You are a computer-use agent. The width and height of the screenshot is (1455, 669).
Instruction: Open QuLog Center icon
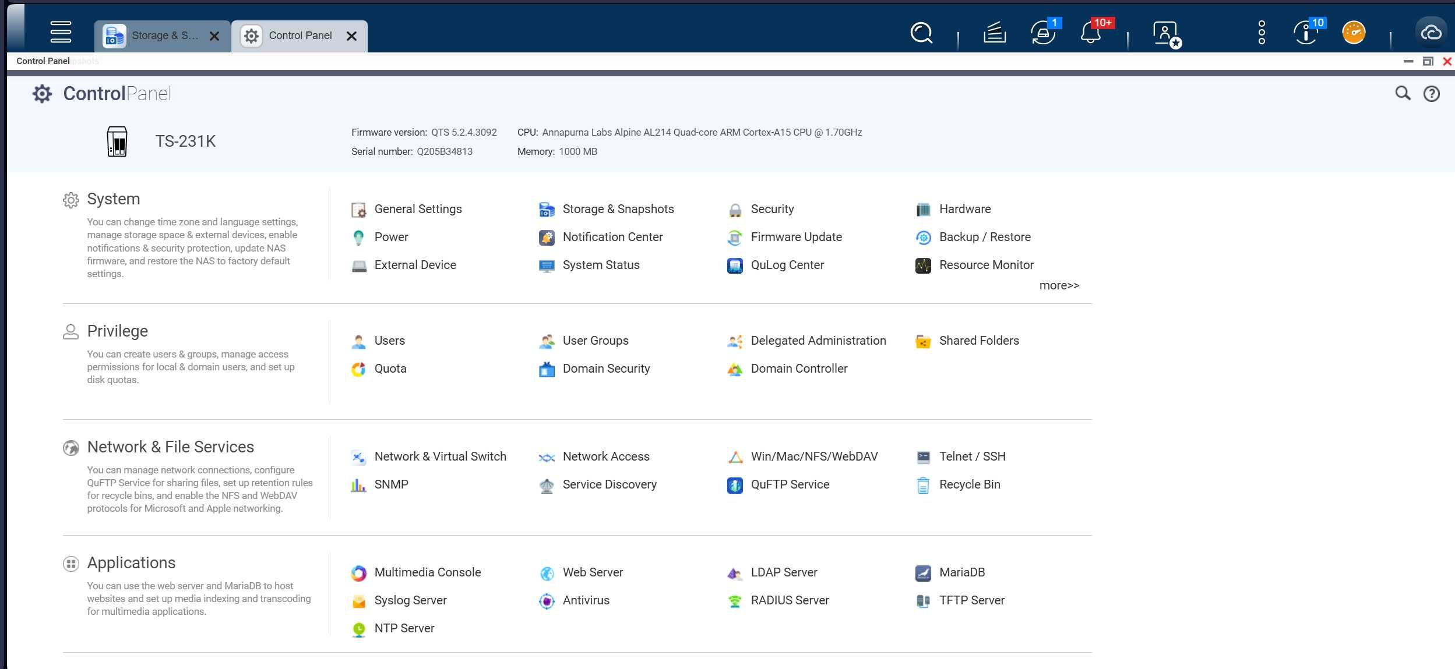tap(735, 265)
